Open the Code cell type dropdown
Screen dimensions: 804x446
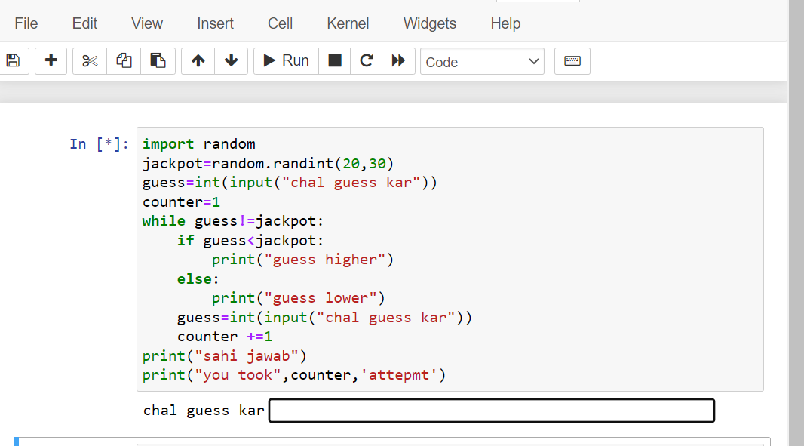point(482,62)
